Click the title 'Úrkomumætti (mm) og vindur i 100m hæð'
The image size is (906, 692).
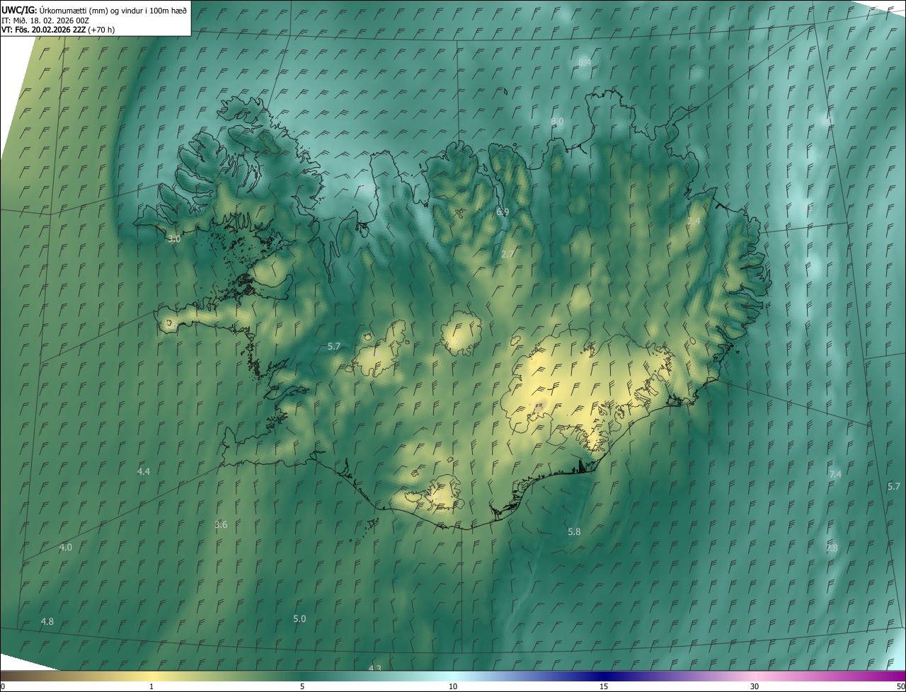point(113,10)
